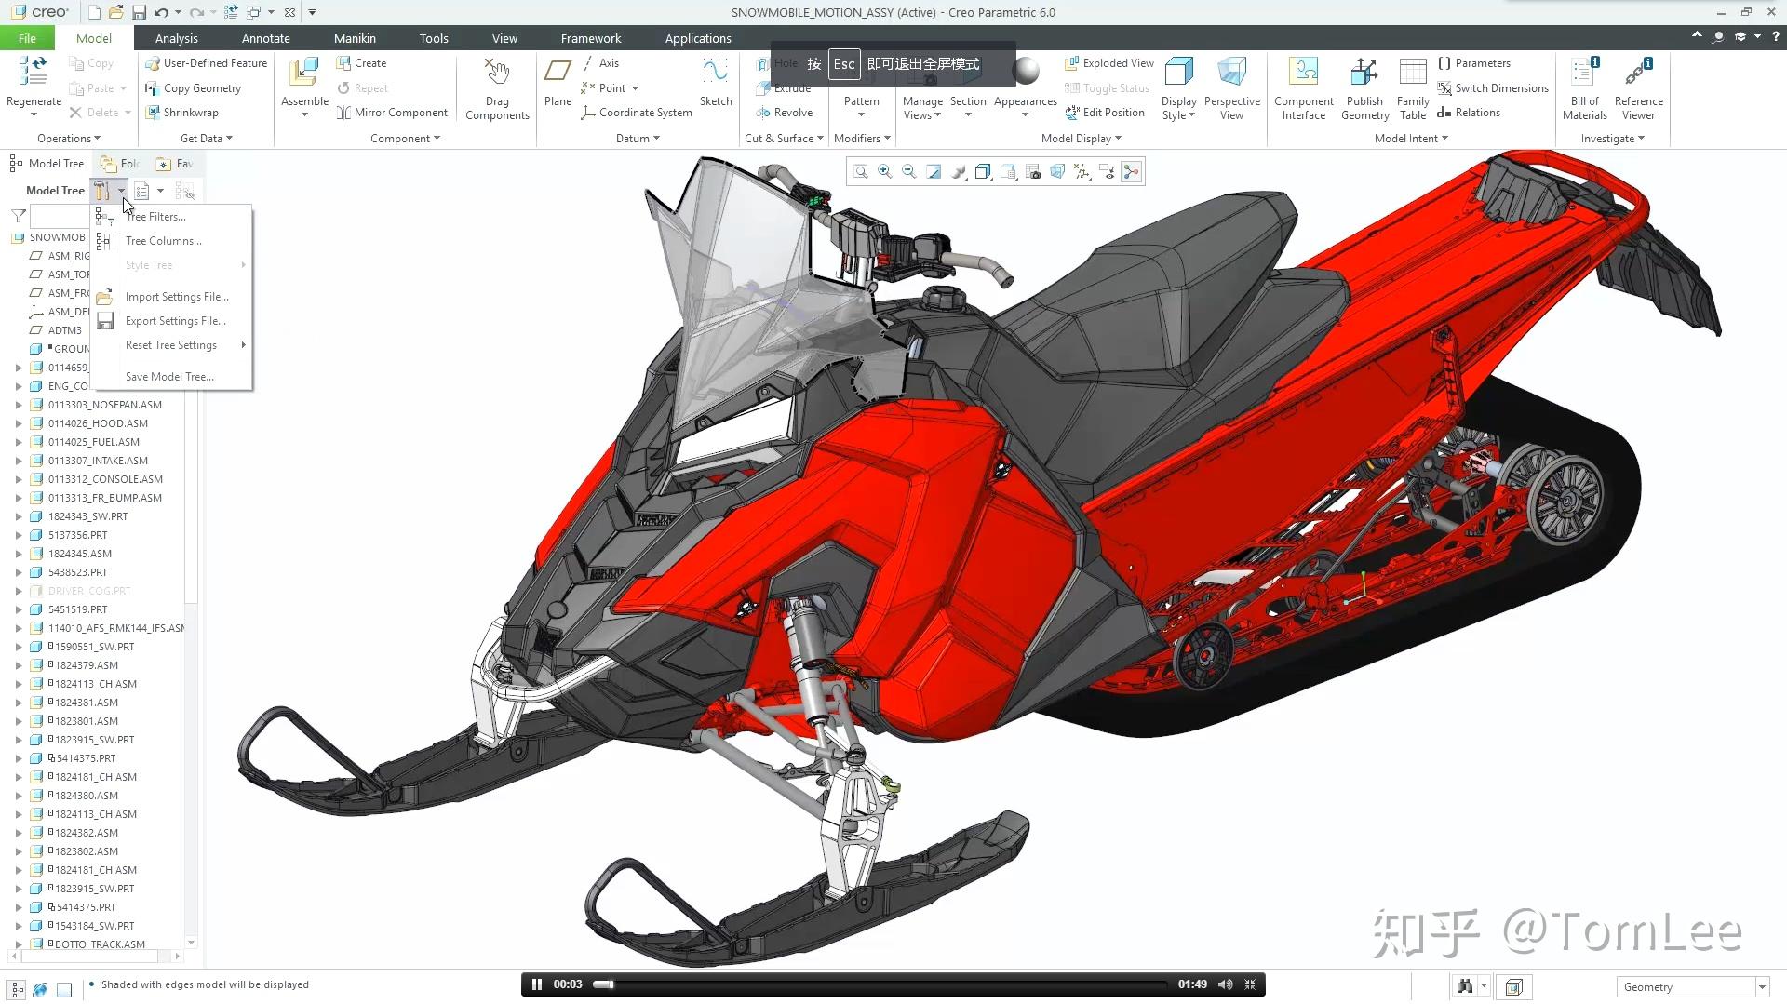Viewport: 1787px width, 1004px height.
Task: Click the Save icon in quick access toolbar
Action: point(139,12)
